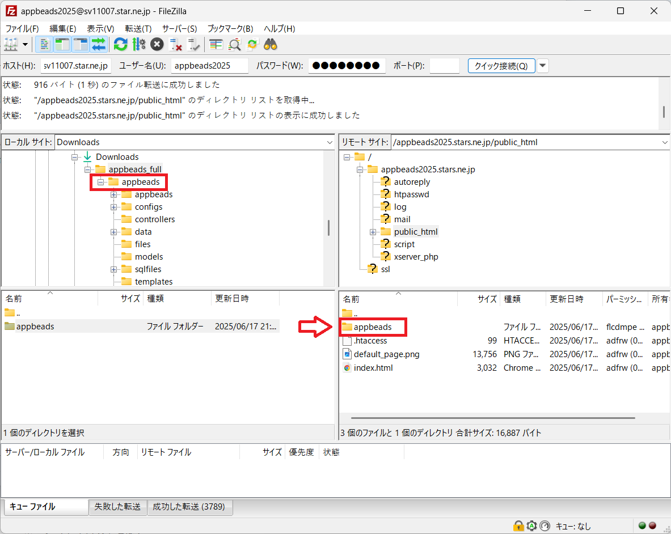Focus the ホスト host input field
This screenshot has width=671, height=534.
[x=76, y=66]
